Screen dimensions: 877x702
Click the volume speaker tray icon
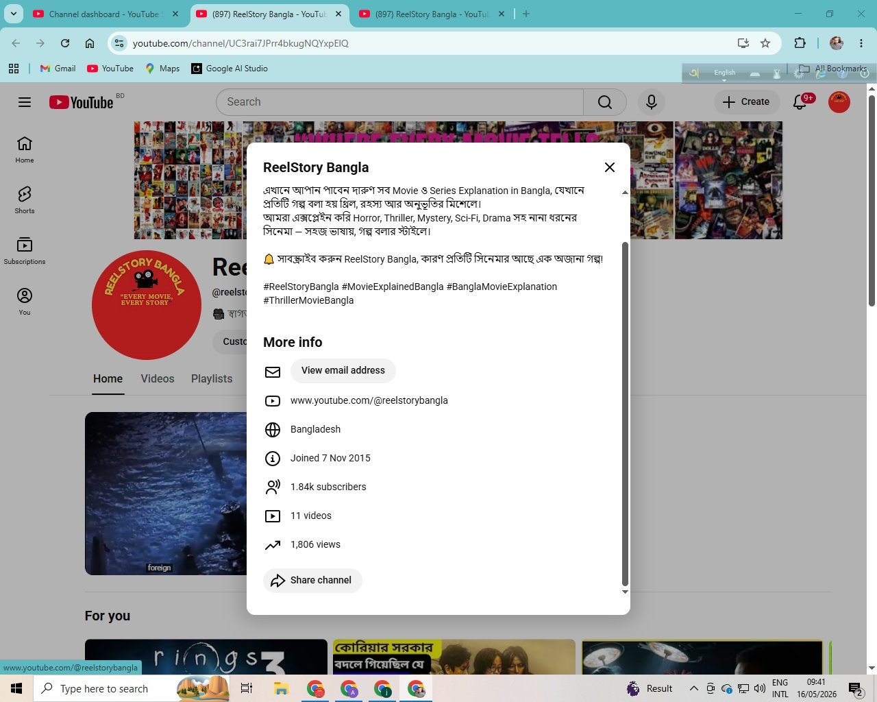point(759,688)
